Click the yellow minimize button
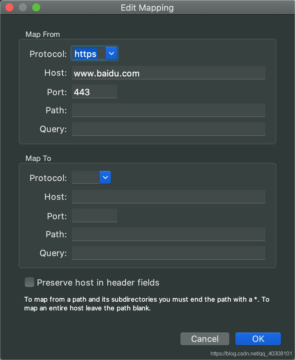Image resolution: width=295 pixels, height=360 pixels. coord(22,7)
